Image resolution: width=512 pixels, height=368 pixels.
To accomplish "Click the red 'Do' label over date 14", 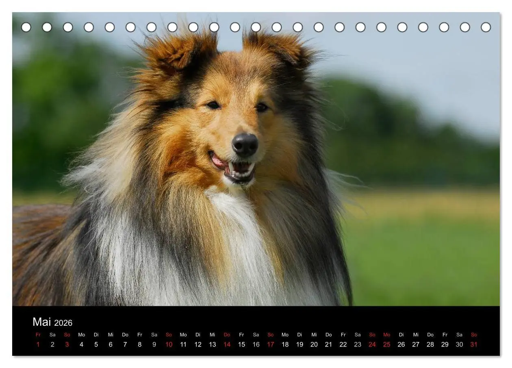I will click(x=227, y=335).
